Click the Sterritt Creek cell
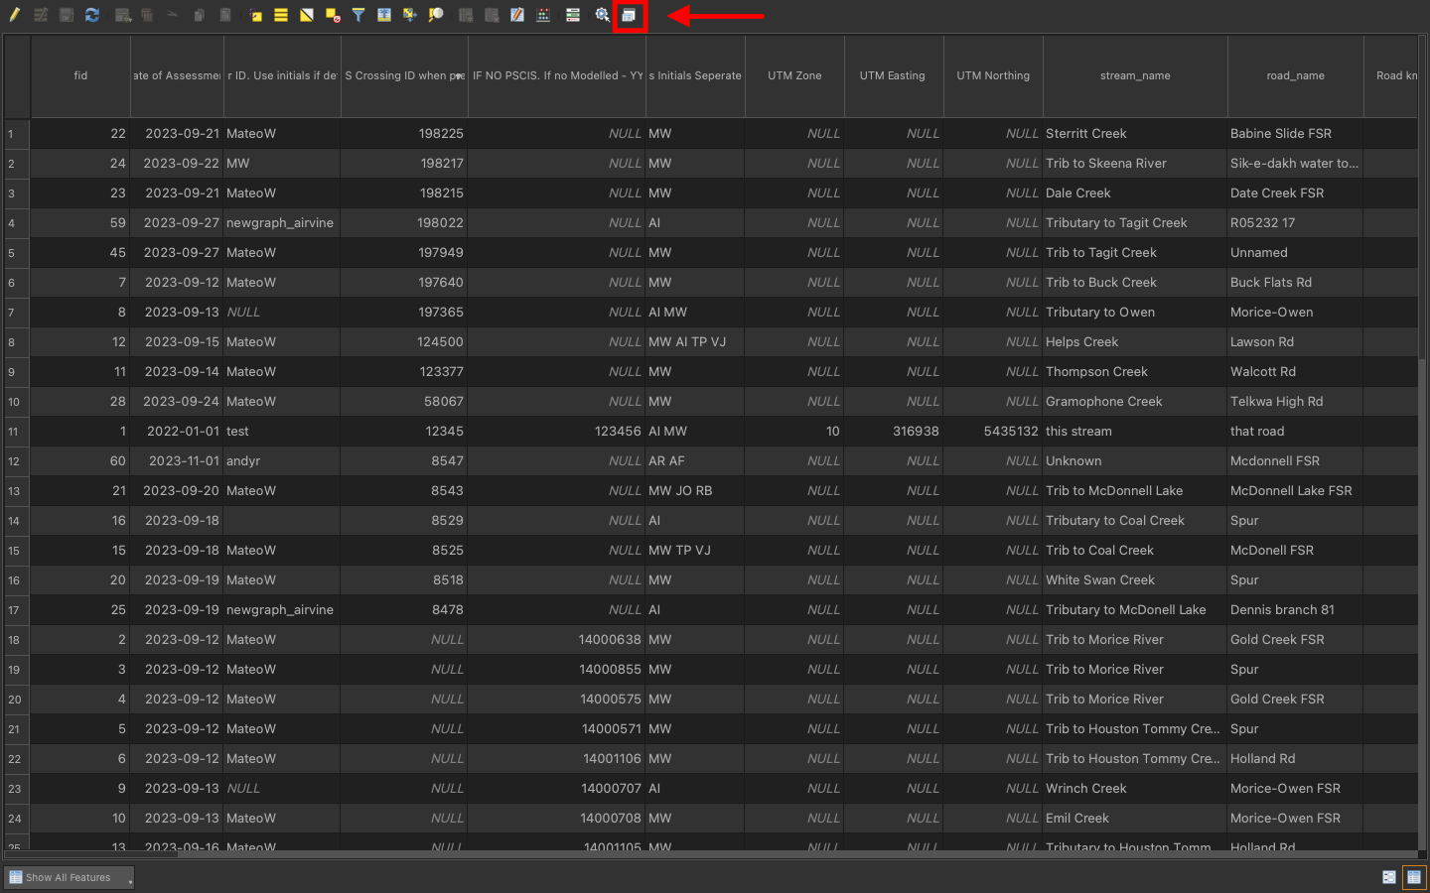This screenshot has height=893, width=1430. (1135, 134)
